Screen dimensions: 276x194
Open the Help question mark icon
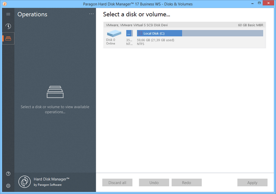coord(8,174)
